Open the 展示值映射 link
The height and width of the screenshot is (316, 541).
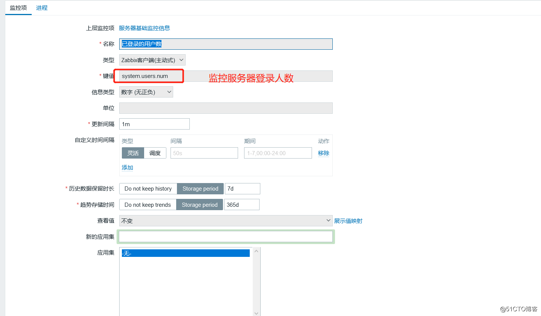coord(348,221)
